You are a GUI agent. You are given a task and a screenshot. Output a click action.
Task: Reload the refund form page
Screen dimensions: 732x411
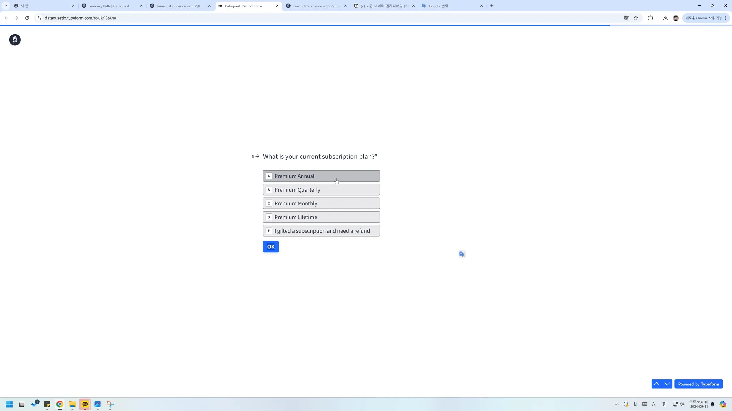click(27, 18)
